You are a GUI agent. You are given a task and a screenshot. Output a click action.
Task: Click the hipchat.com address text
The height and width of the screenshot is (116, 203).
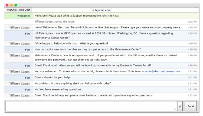coord(103,10)
